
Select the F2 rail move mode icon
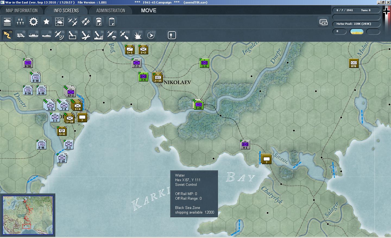(20, 35)
